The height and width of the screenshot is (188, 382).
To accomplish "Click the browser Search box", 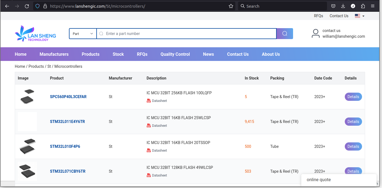I will [282, 6].
